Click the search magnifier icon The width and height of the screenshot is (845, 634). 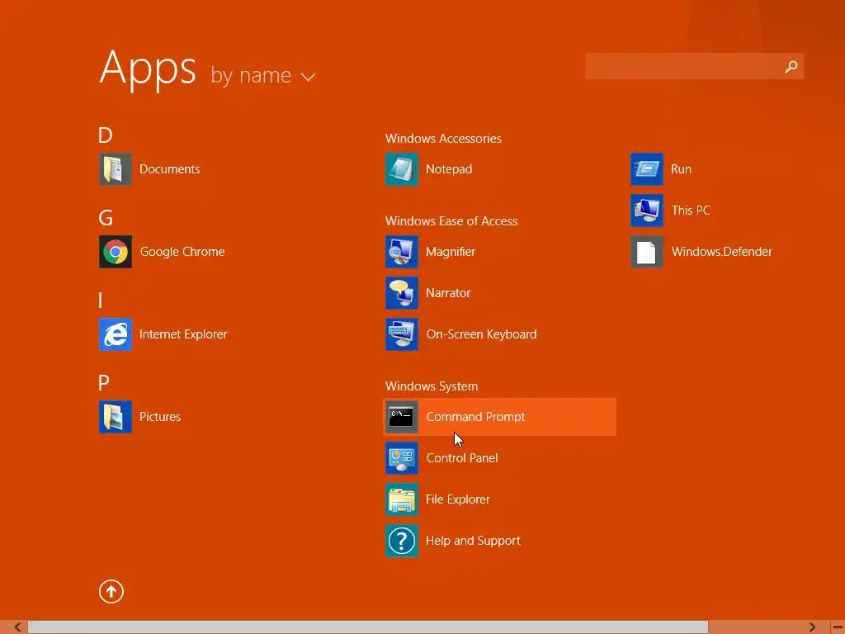click(791, 66)
